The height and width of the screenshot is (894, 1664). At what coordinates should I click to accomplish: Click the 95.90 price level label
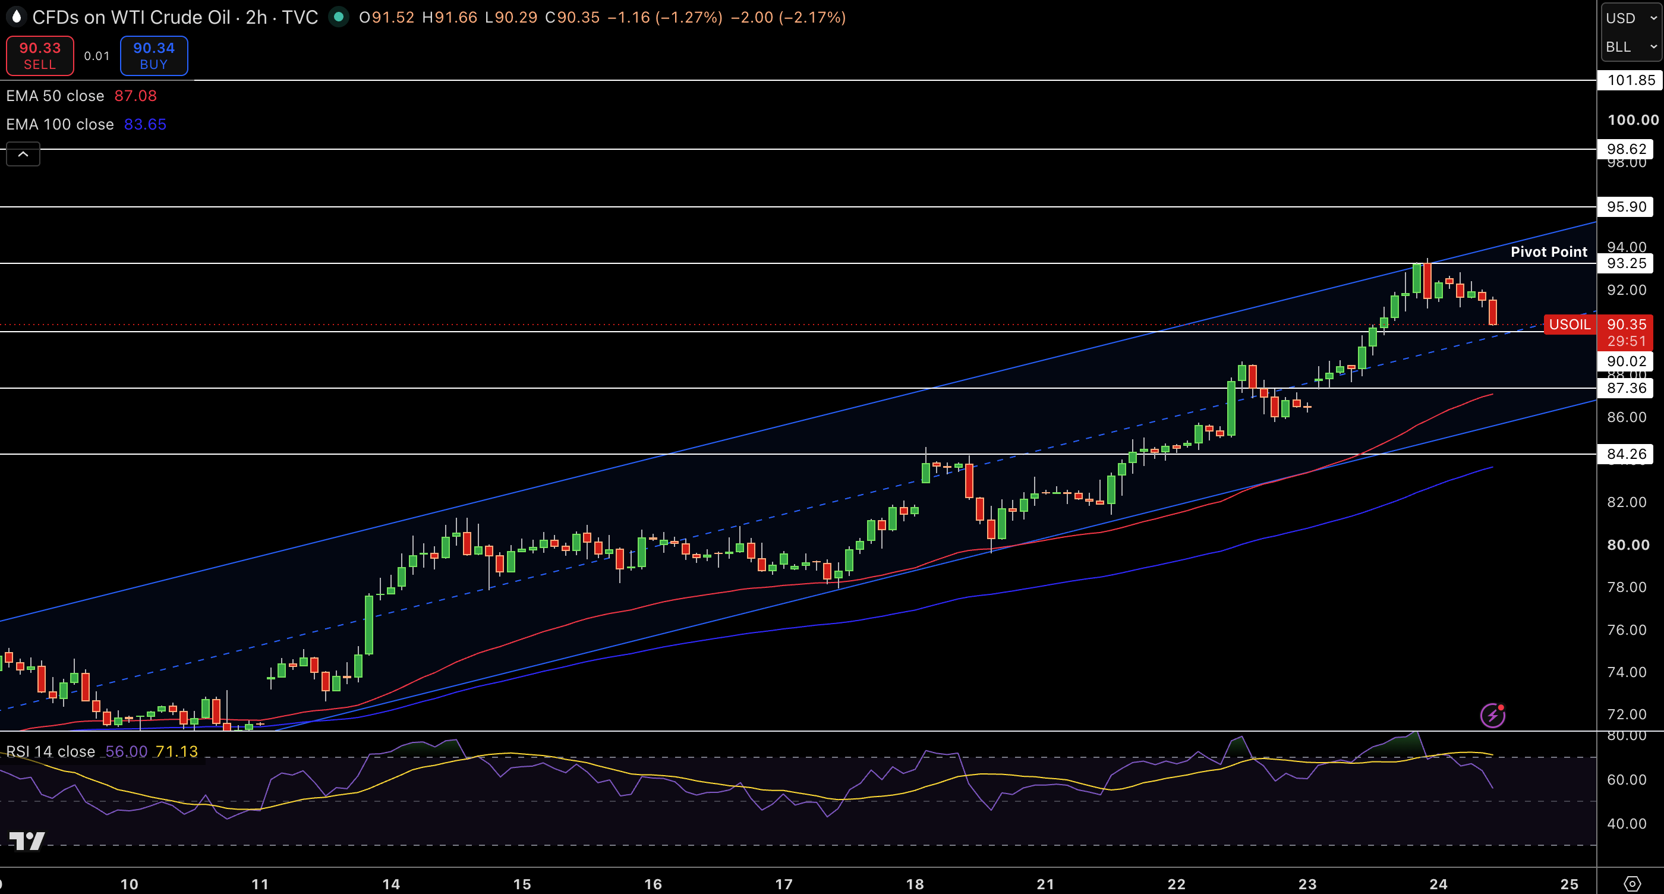[1625, 207]
